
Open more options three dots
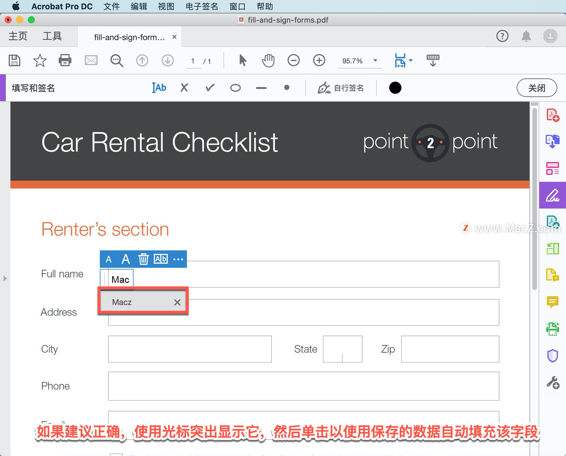pos(178,259)
